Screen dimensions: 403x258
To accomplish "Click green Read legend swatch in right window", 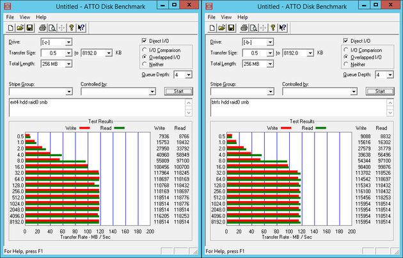I will coord(320,128).
